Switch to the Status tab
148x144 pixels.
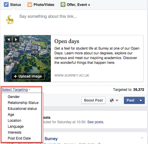[x=12, y=5]
